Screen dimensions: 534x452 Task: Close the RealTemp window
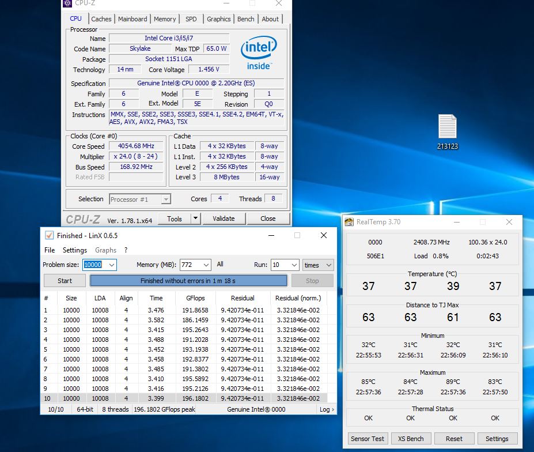[x=509, y=222]
